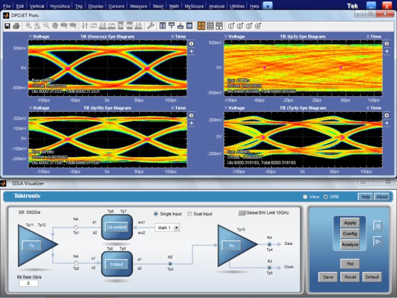
Task: Toggle the Tp3 test point
Action: (x=170, y=264)
